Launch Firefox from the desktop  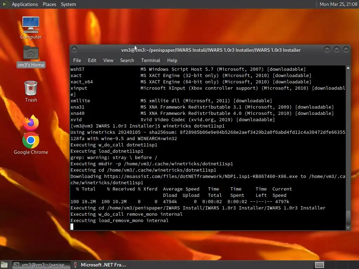(31, 123)
